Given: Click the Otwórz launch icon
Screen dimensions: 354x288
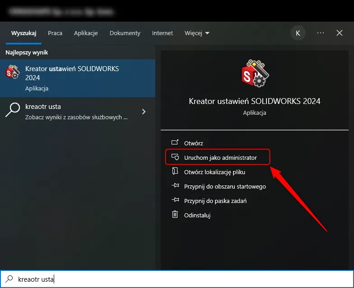Looking at the screenshot, I should (175, 142).
